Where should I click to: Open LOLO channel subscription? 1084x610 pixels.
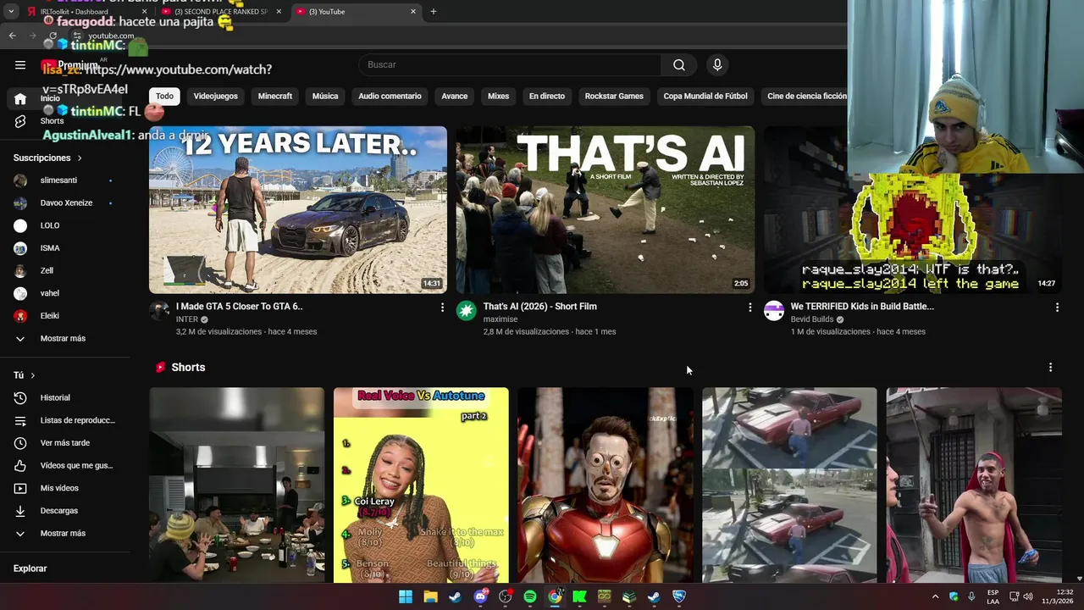point(64,225)
